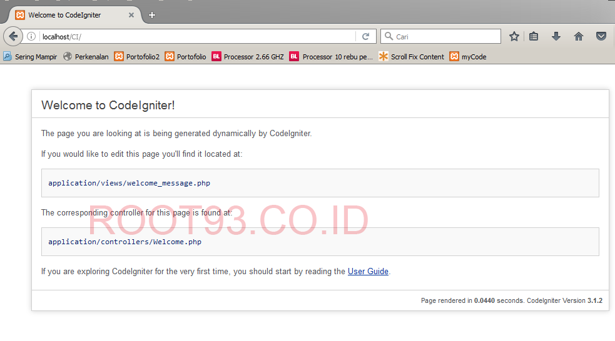Image resolution: width=615 pixels, height=341 pixels.
Task: Click the welcome_message.php path text
Action: tap(129, 183)
